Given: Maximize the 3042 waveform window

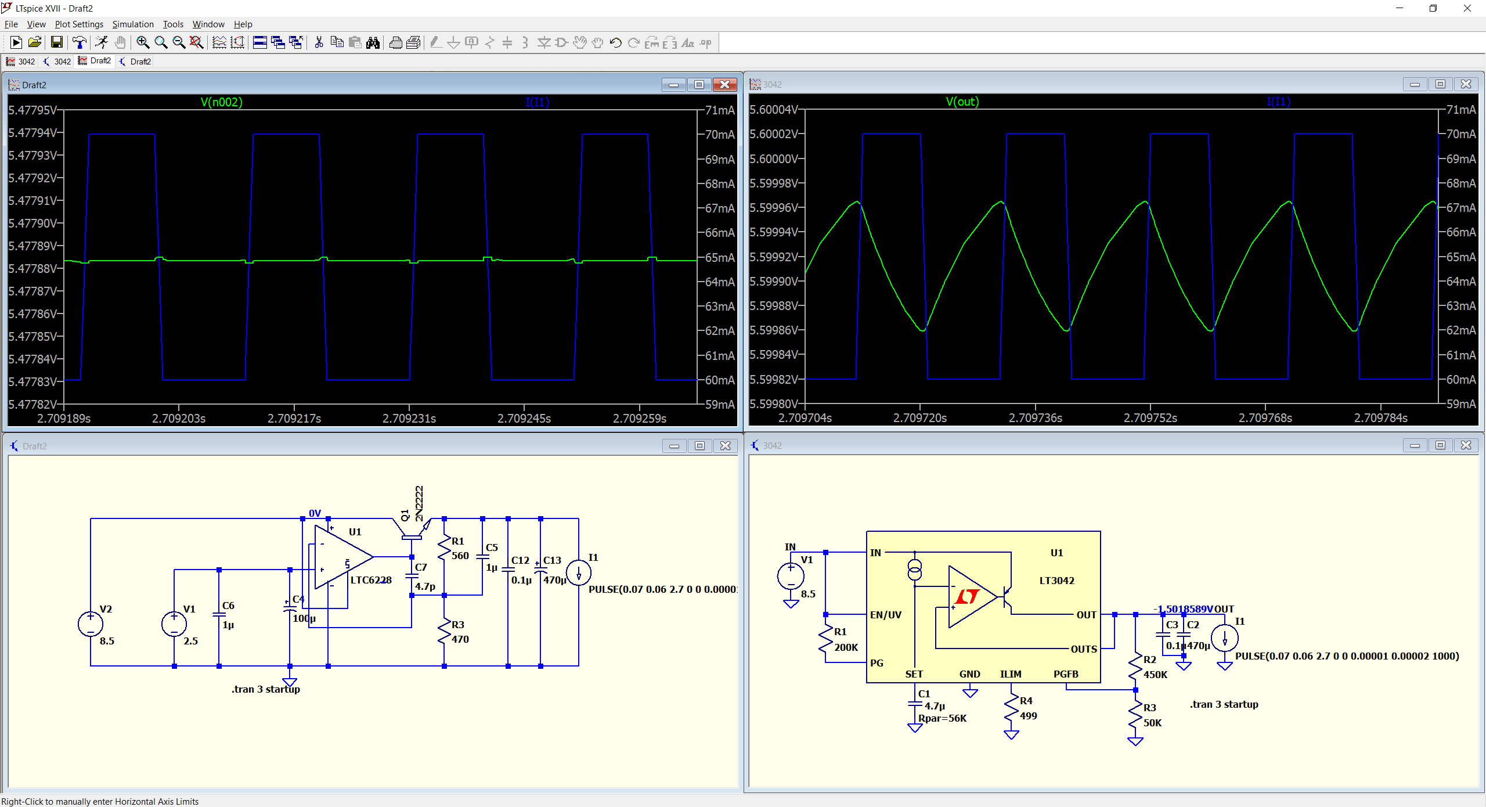Looking at the screenshot, I should point(1440,84).
